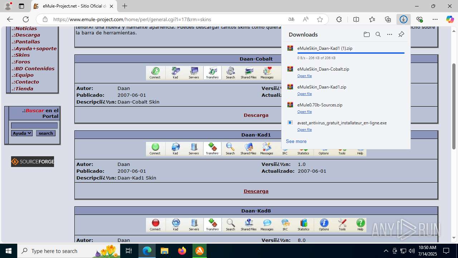
Task: Open file avast antivirus installer
Action: [304, 130]
